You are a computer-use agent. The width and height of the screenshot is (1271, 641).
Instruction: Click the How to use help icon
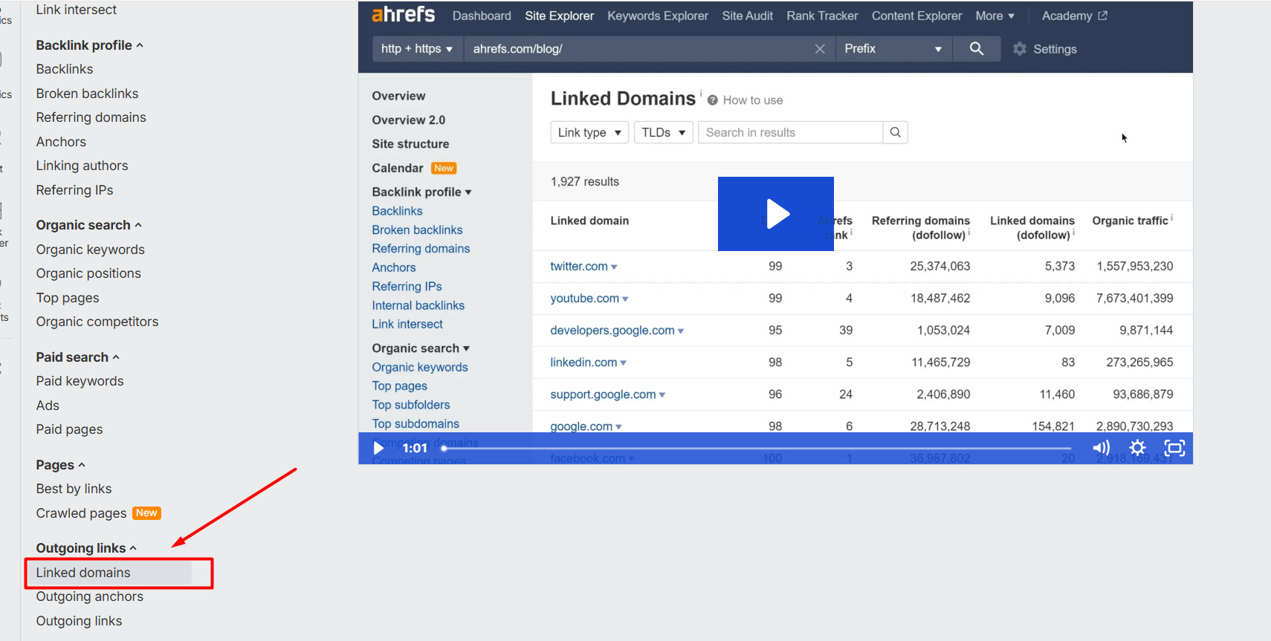coord(712,100)
